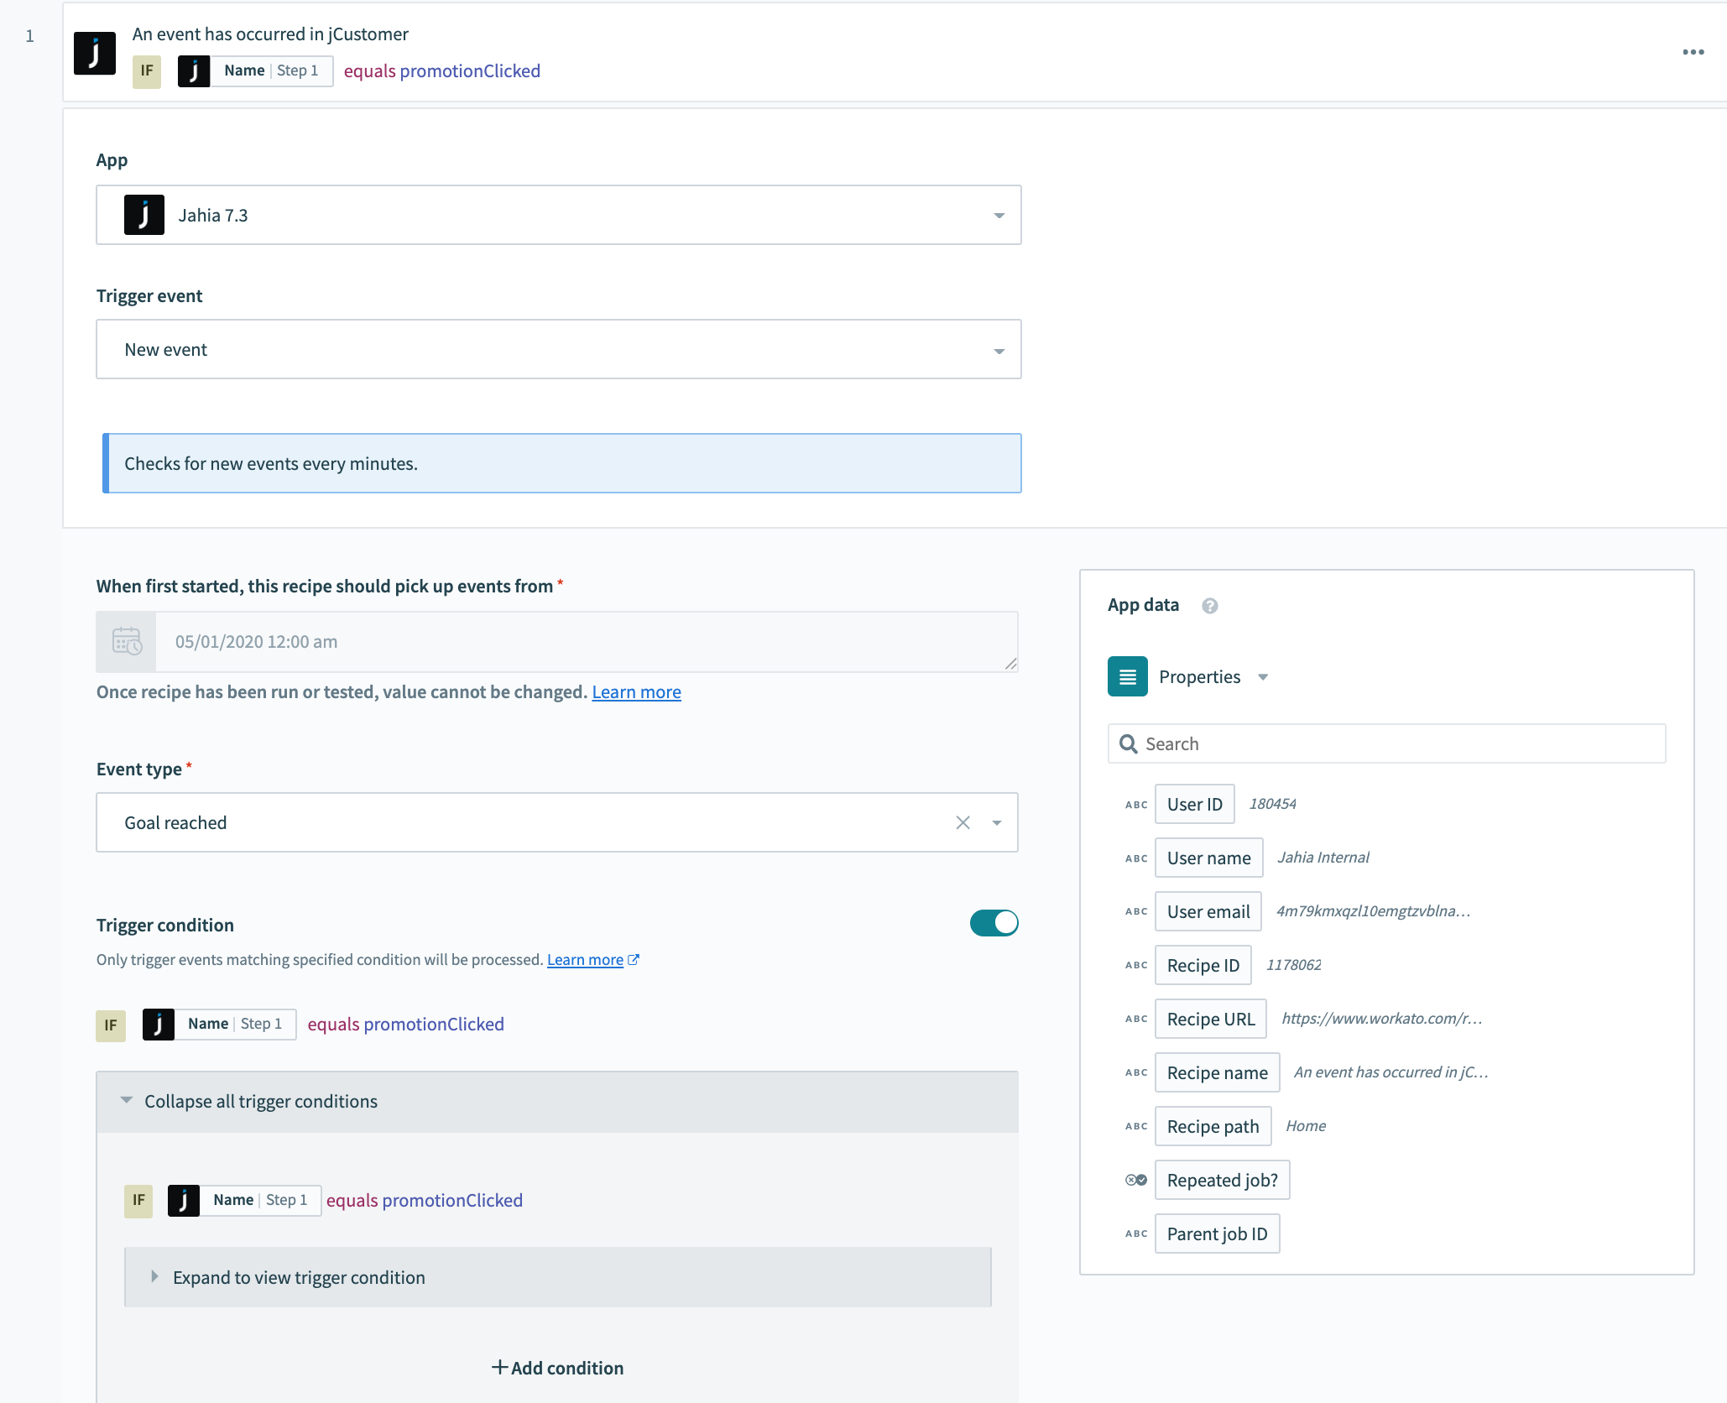The height and width of the screenshot is (1403, 1727).
Task: Click the boolean type icon beside Repeated job?
Action: coord(1135,1180)
